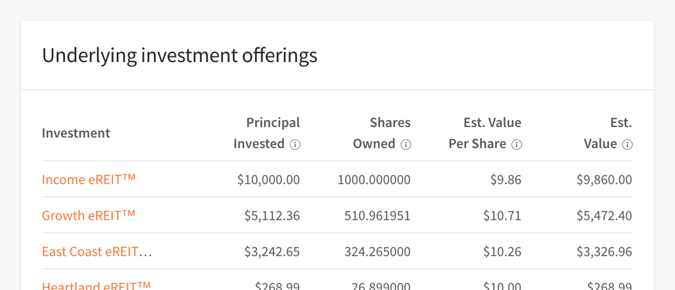Click the $9,860.00 estimated value
The width and height of the screenshot is (675, 290).
coord(604,179)
